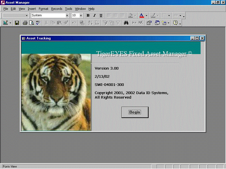Click the Save disk icon

click(x=17, y=23)
